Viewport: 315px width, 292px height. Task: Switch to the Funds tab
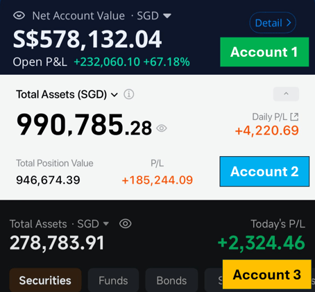(113, 280)
